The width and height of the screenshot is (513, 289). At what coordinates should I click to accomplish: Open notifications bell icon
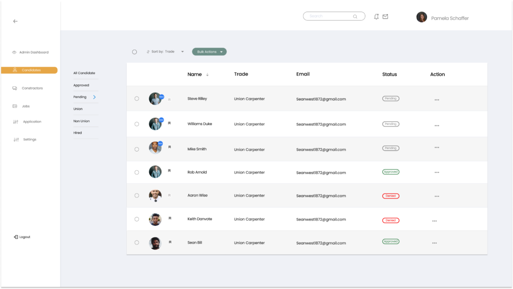point(376,16)
